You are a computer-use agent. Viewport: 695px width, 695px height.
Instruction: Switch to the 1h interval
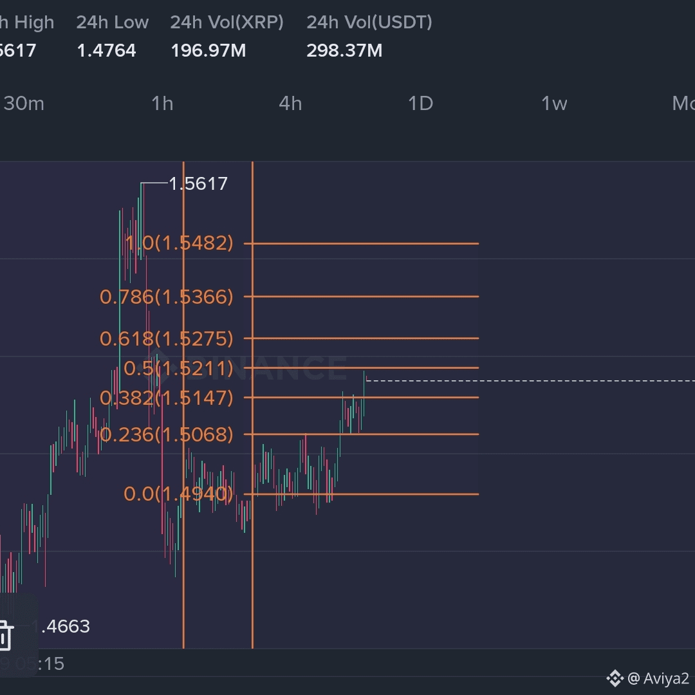[x=162, y=104]
